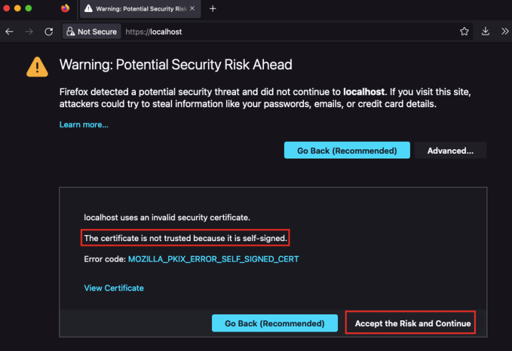Bookmark this page with the star
Screen dimensions: 512x351
click(464, 31)
